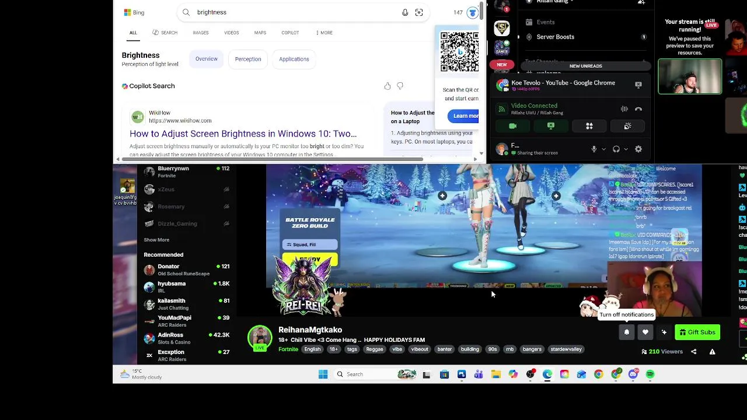The image size is (747, 420).
Task: Toggle follow heart for ReihanaMgtkako
Action: coord(645,332)
